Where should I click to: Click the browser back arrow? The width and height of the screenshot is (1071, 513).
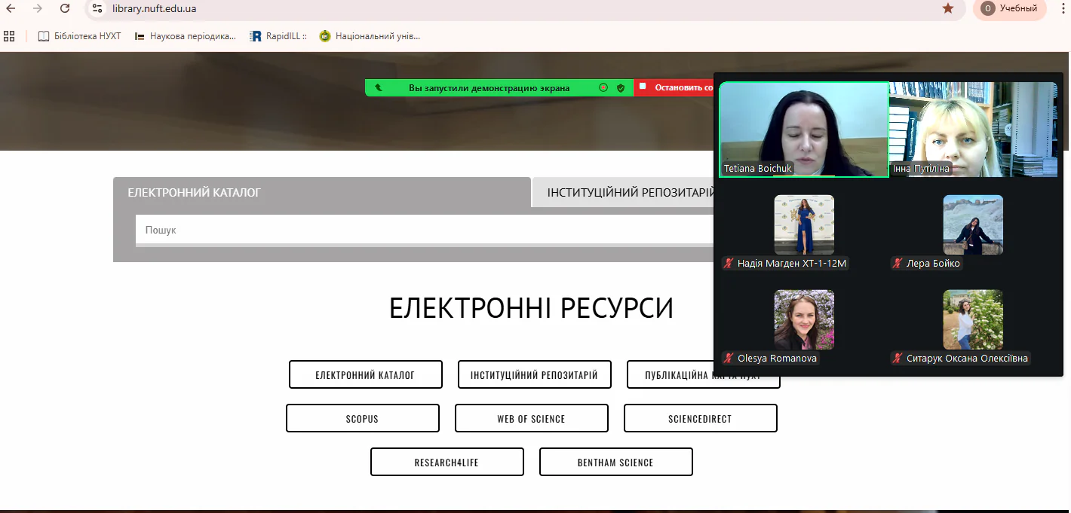coord(11,8)
